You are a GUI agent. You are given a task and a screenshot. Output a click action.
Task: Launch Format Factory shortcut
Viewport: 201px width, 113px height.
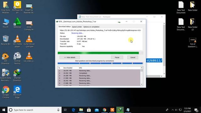(17, 58)
